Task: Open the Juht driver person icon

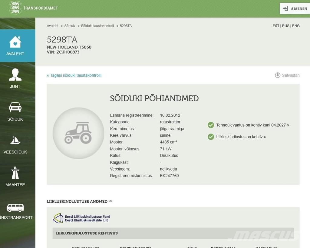Action: pyautogui.click(x=15, y=75)
